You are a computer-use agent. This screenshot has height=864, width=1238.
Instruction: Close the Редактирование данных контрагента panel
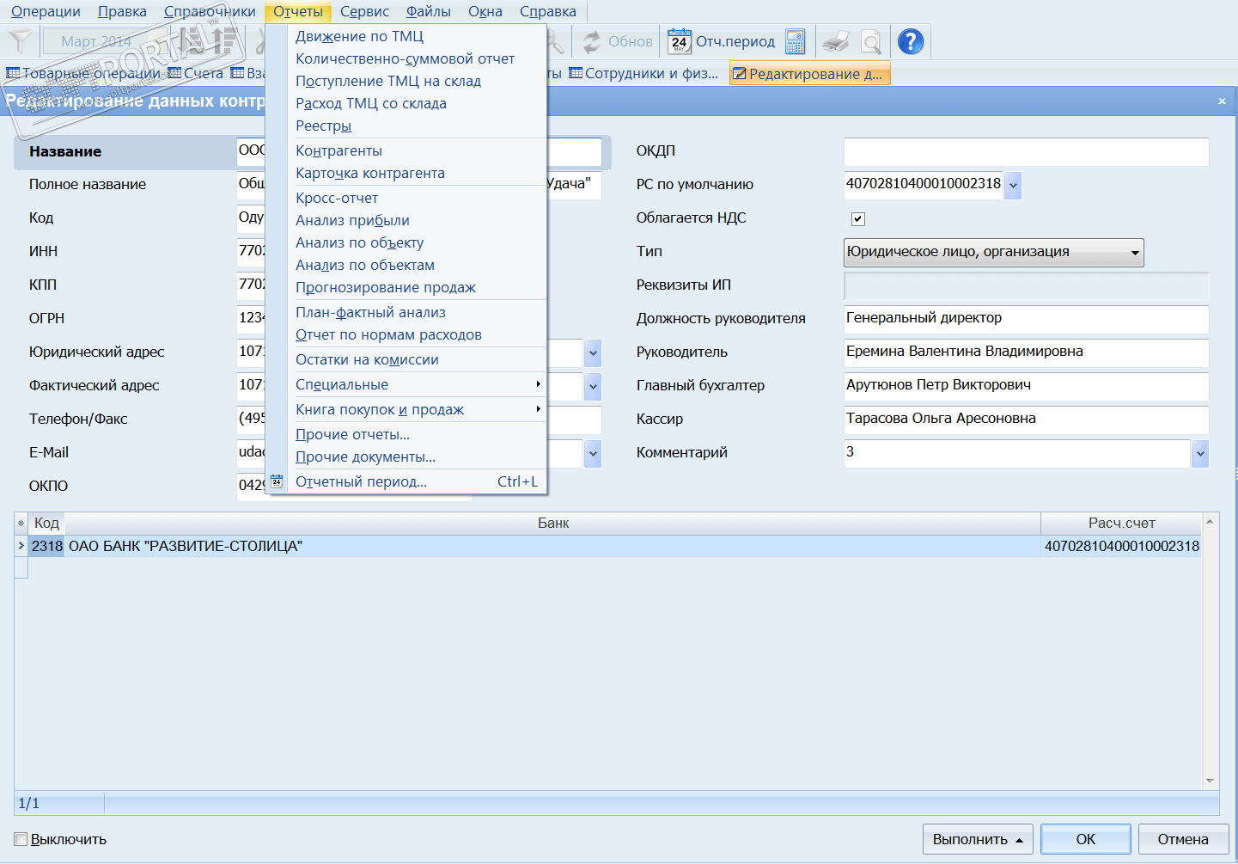(1222, 101)
